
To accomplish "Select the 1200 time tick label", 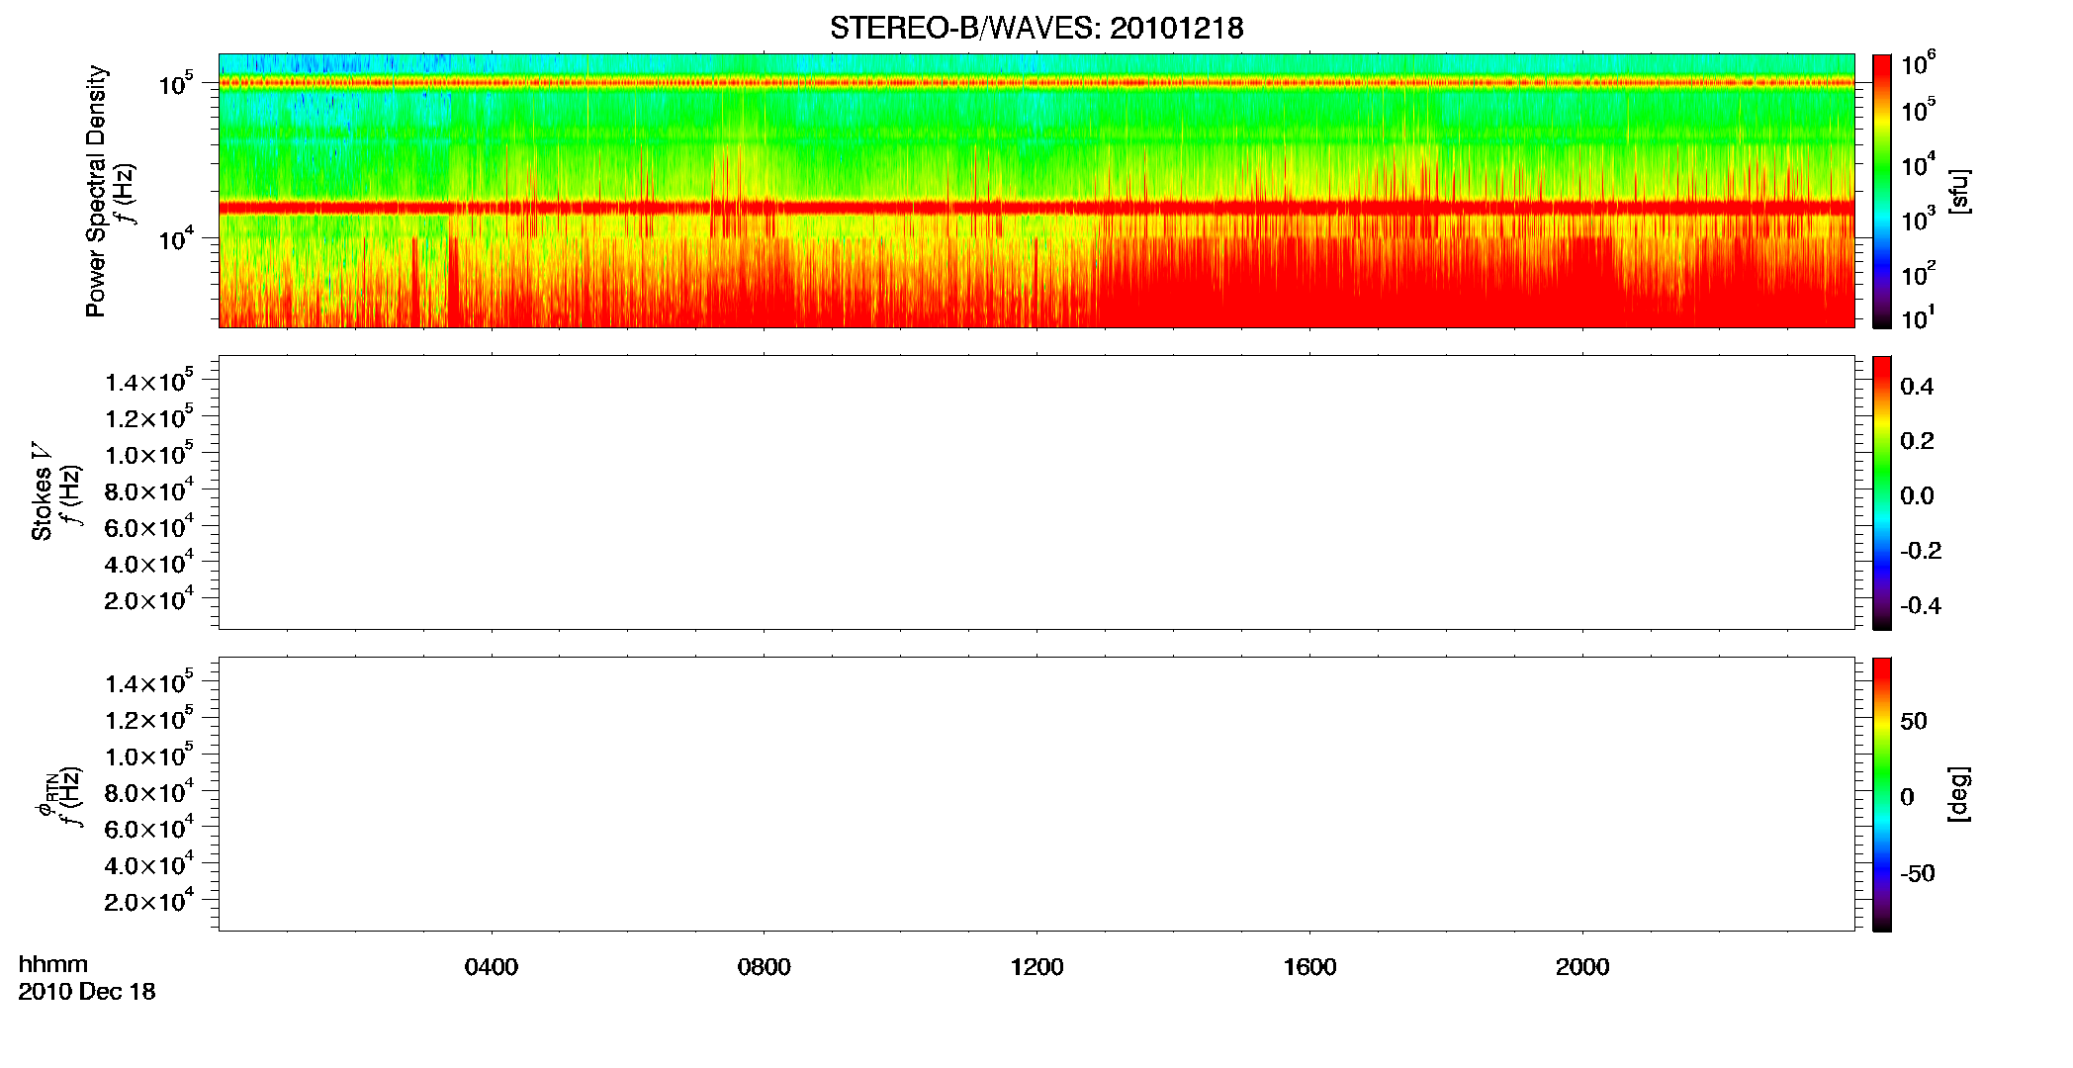I will click(x=1036, y=967).
